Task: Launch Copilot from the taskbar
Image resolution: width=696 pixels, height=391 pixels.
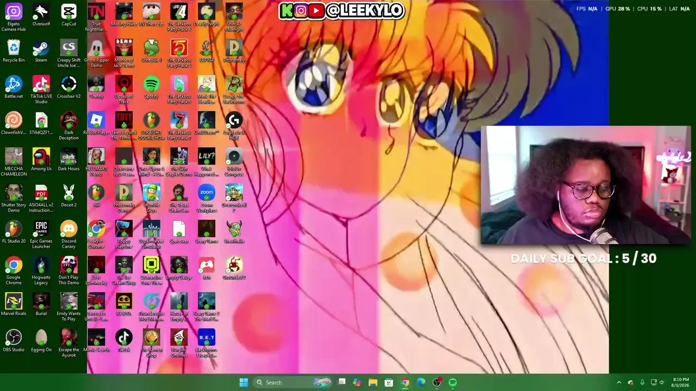Action: (357, 382)
